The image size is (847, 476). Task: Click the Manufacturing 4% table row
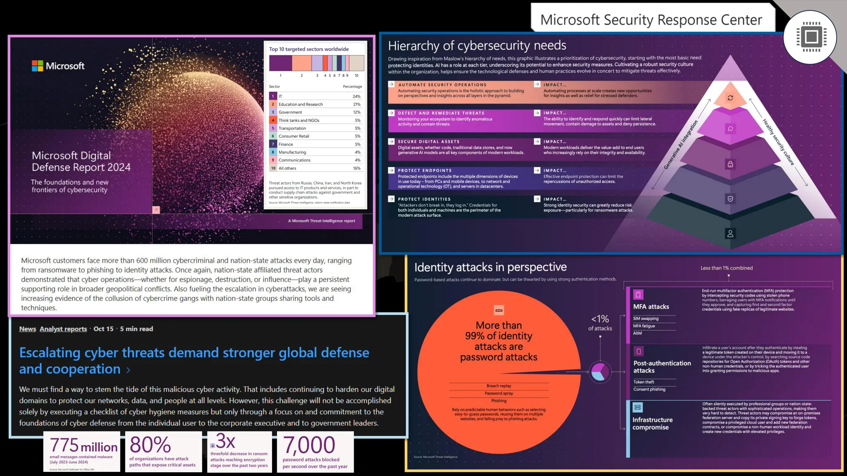[x=316, y=152]
